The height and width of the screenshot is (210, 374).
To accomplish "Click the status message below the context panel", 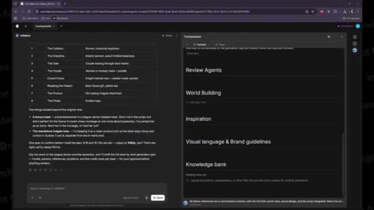I will [266, 202].
